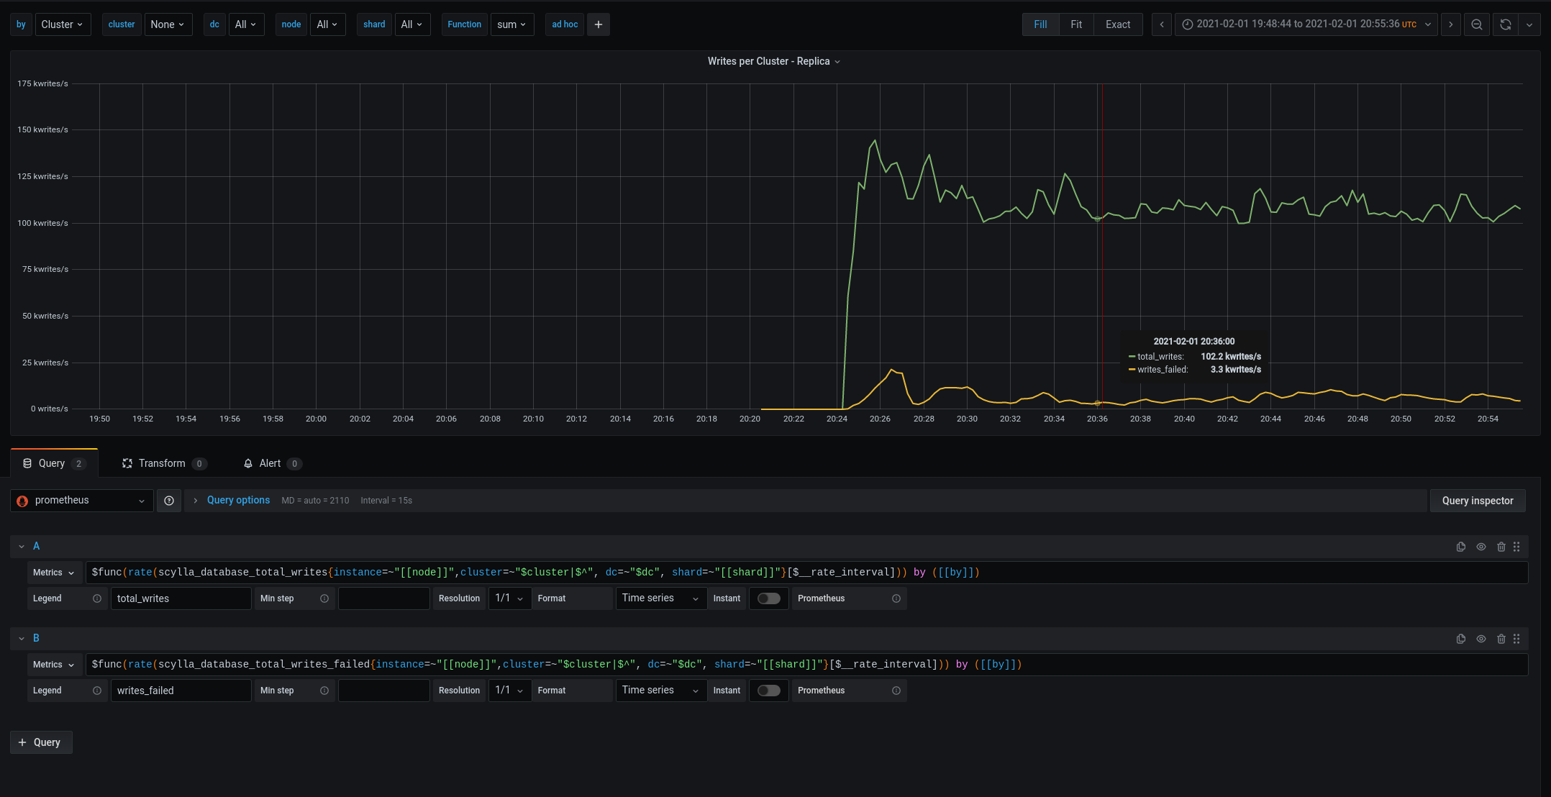Toggle the Instant switch for query B
This screenshot has height=797, width=1551.
[x=768, y=691]
